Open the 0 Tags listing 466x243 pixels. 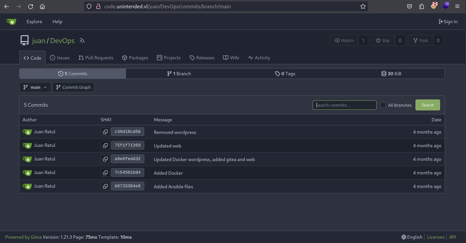point(285,74)
